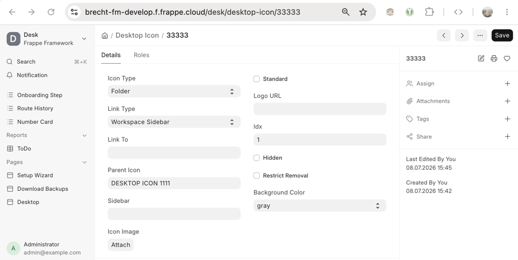
Task: Switch to the Roles tab
Action: [141, 55]
